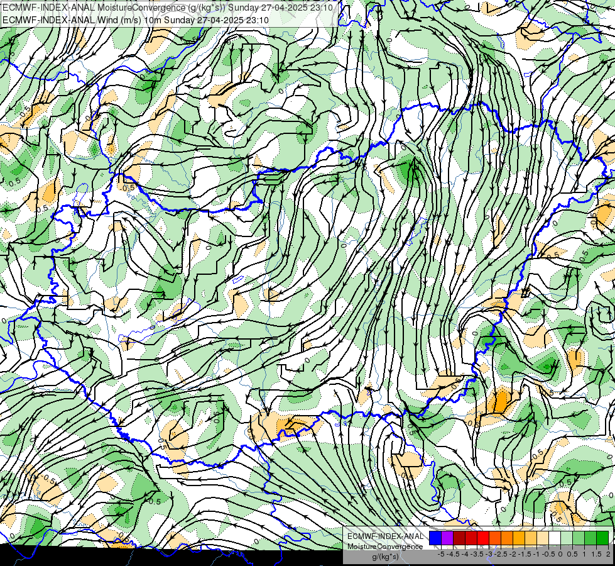The width and height of the screenshot is (615, 566).
Task: Click the legend tick label -3.5
Action: [x=477, y=554]
